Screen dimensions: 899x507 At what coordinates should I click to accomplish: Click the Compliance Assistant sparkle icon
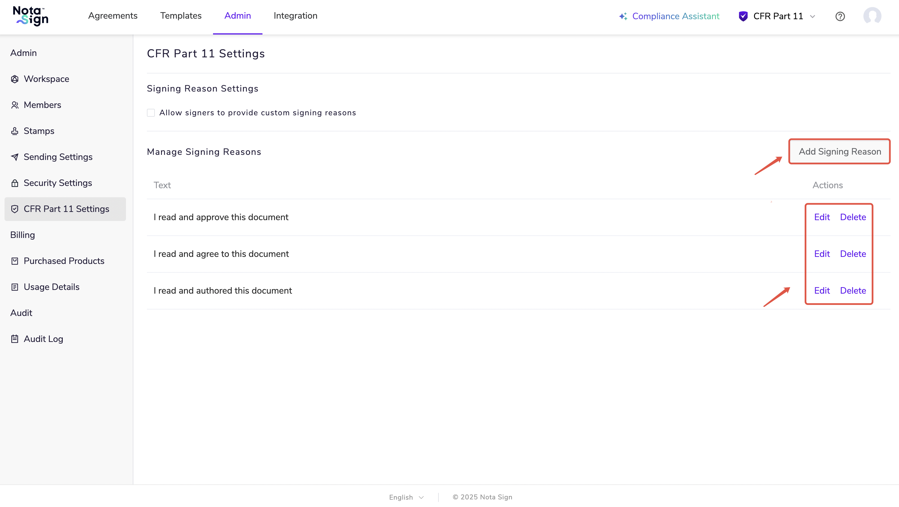pyautogui.click(x=623, y=16)
